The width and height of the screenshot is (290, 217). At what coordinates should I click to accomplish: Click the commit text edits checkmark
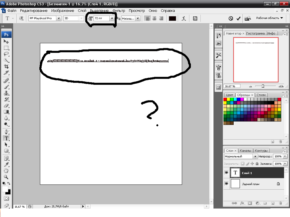[x=238, y=18]
